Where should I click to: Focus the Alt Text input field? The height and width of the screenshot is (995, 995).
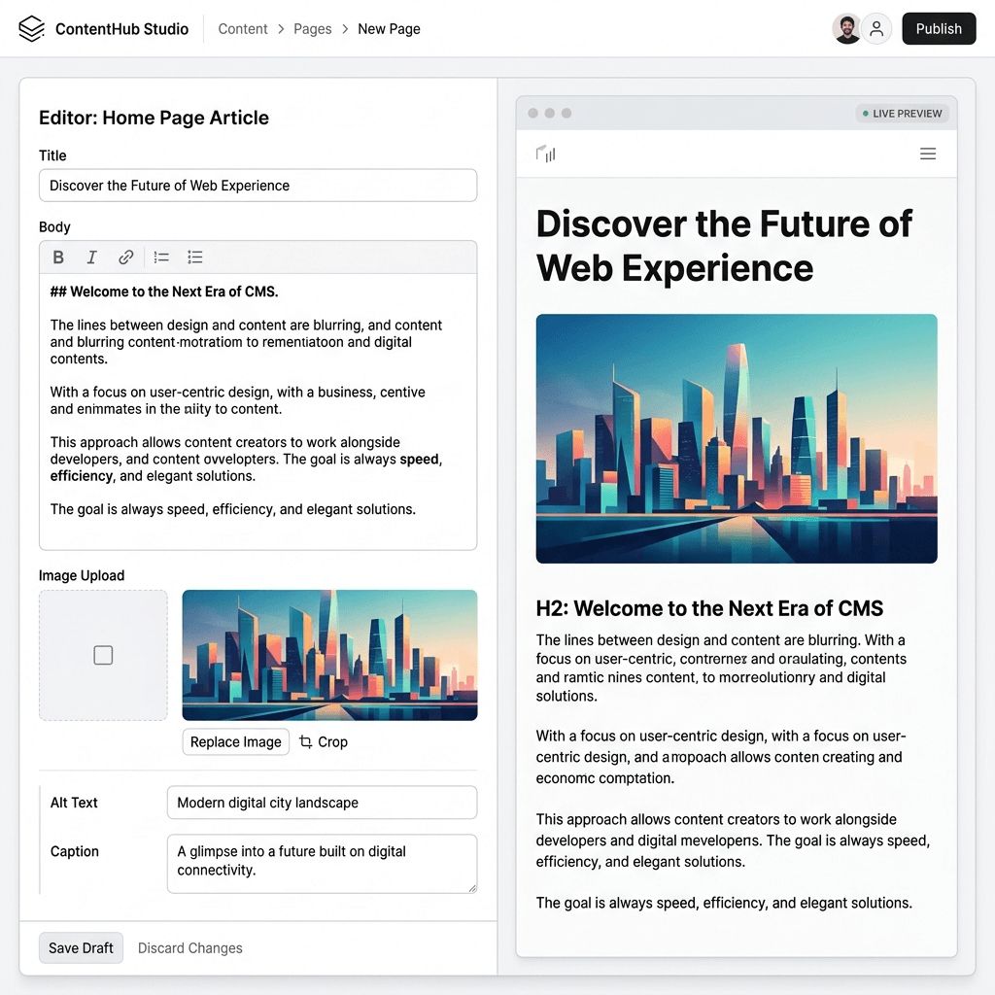point(322,803)
